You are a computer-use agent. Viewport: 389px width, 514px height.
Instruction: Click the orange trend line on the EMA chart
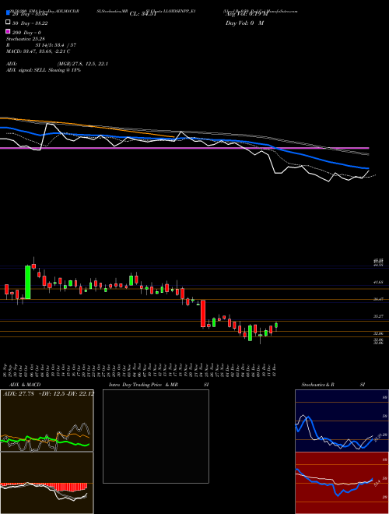coord(87,127)
